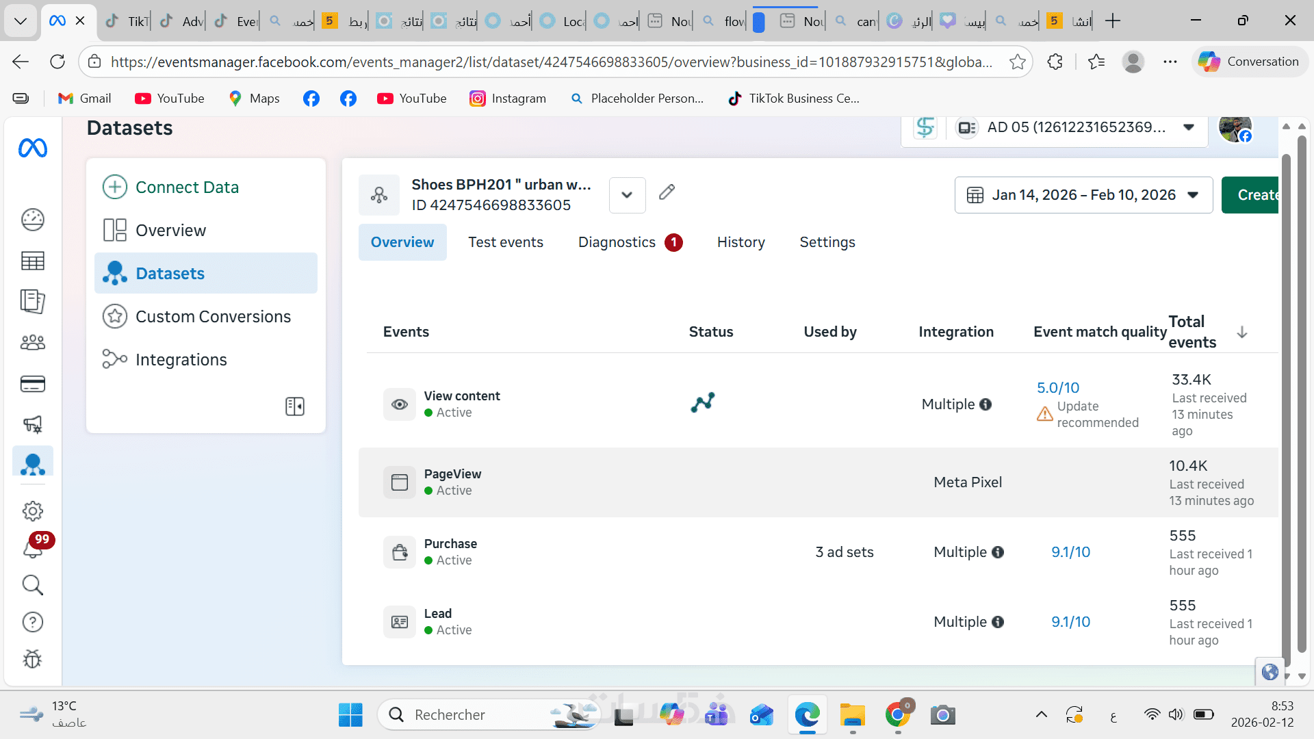Click the Windows Start button on taskbar
The height and width of the screenshot is (739, 1314).
point(350,715)
